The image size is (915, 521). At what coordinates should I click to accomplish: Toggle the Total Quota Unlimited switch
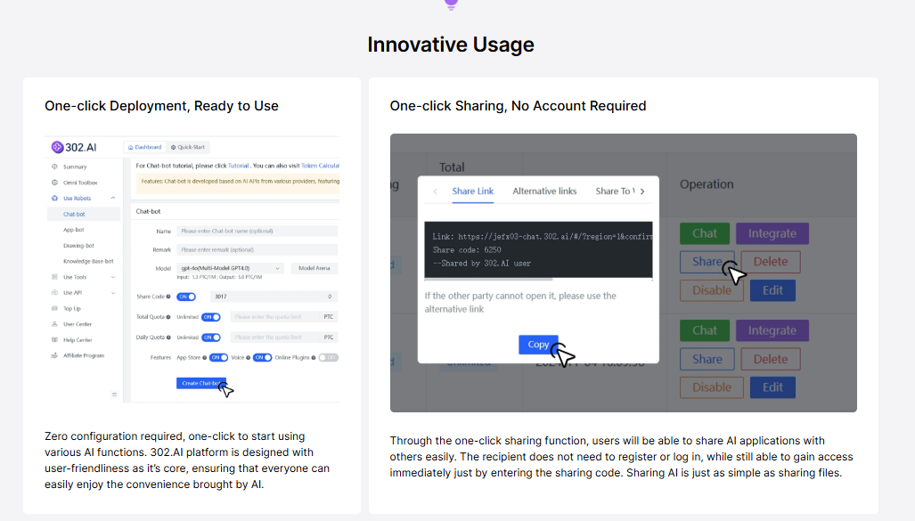point(211,317)
